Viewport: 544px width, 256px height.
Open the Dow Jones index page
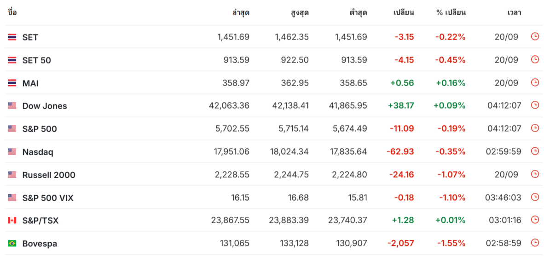[x=45, y=106]
